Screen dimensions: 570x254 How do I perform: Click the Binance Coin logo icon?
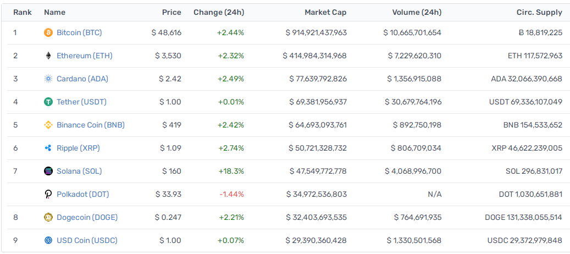(48, 125)
